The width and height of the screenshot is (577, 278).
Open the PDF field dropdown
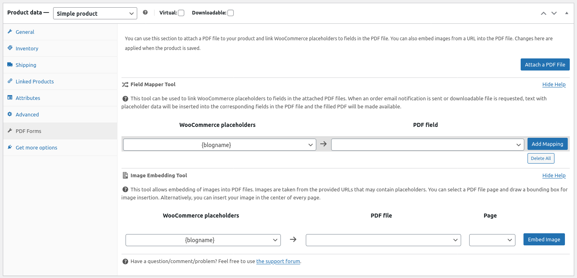[x=427, y=145]
